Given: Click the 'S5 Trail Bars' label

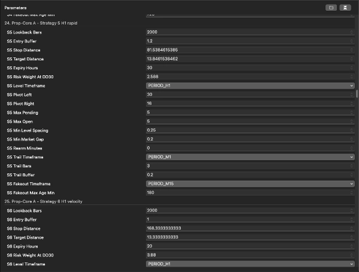Looking at the screenshot, I should [19, 166].
